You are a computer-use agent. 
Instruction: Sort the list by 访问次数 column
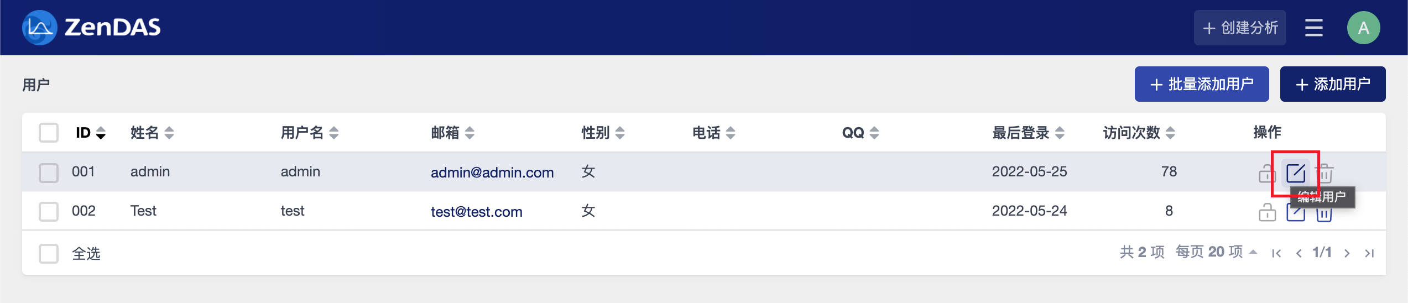coord(1138,133)
